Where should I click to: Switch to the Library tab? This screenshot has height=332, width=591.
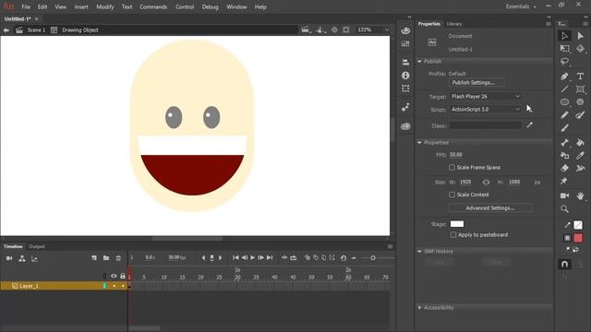coord(454,24)
